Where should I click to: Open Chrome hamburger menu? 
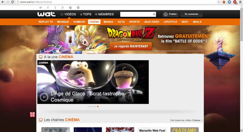240,2
